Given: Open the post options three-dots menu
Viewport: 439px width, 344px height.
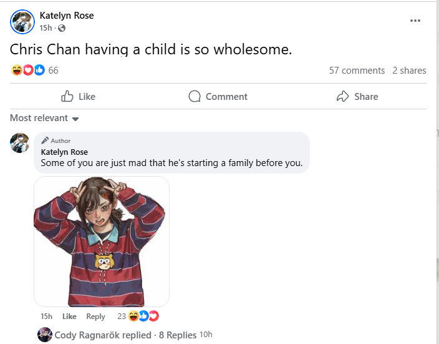Looking at the screenshot, I should click(415, 21).
